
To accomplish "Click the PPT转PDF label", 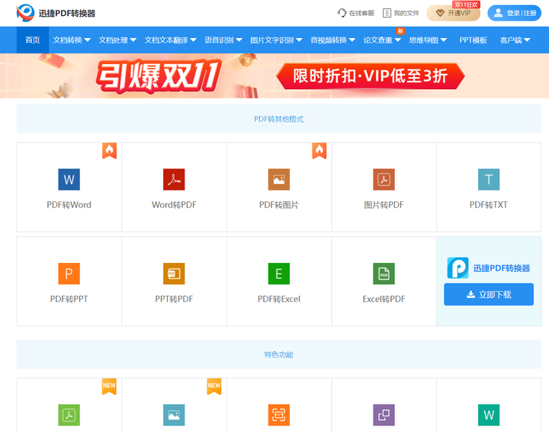I will click(x=174, y=299).
